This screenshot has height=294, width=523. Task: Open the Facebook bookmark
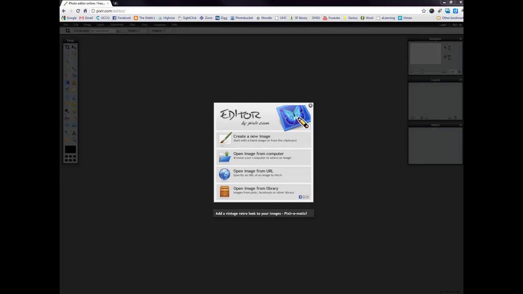[122, 18]
